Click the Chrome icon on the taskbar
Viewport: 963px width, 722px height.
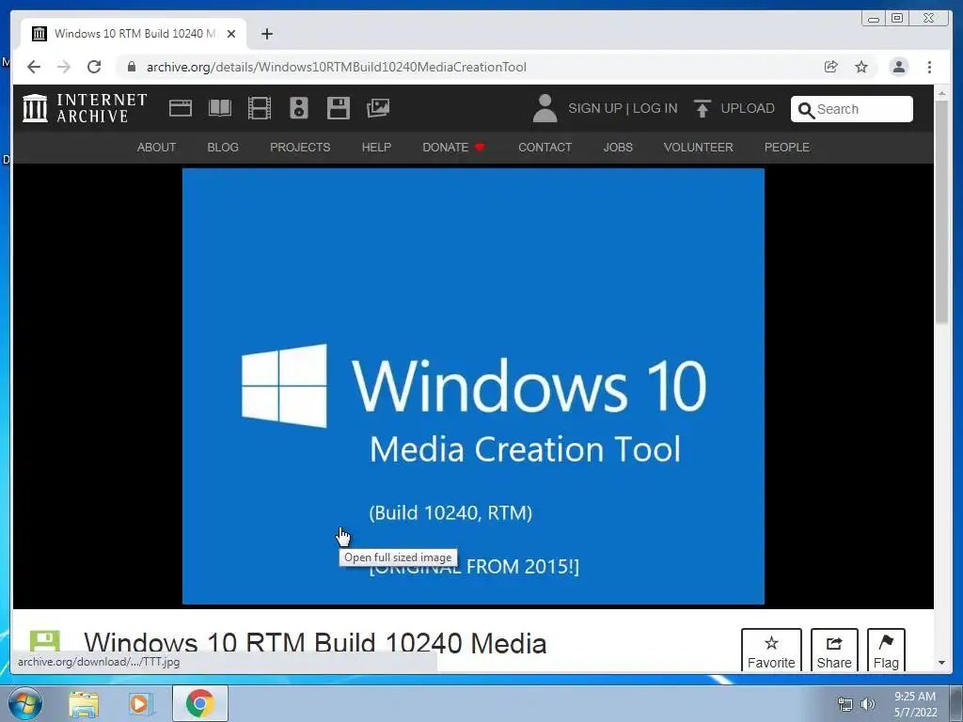pyautogui.click(x=199, y=703)
